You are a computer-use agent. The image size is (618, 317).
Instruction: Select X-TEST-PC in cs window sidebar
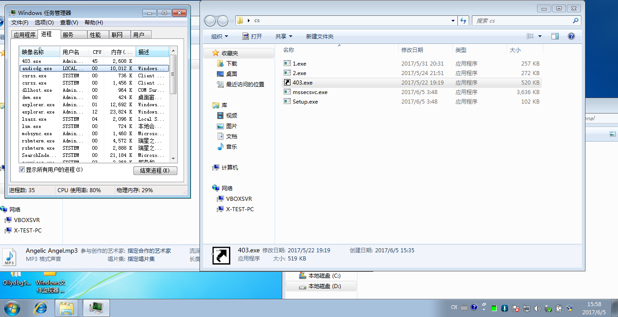pyautogui.click(x=240, y=209)
